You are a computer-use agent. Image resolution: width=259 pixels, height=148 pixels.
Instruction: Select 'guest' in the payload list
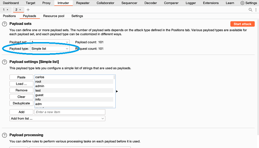(x=74, y=95)
